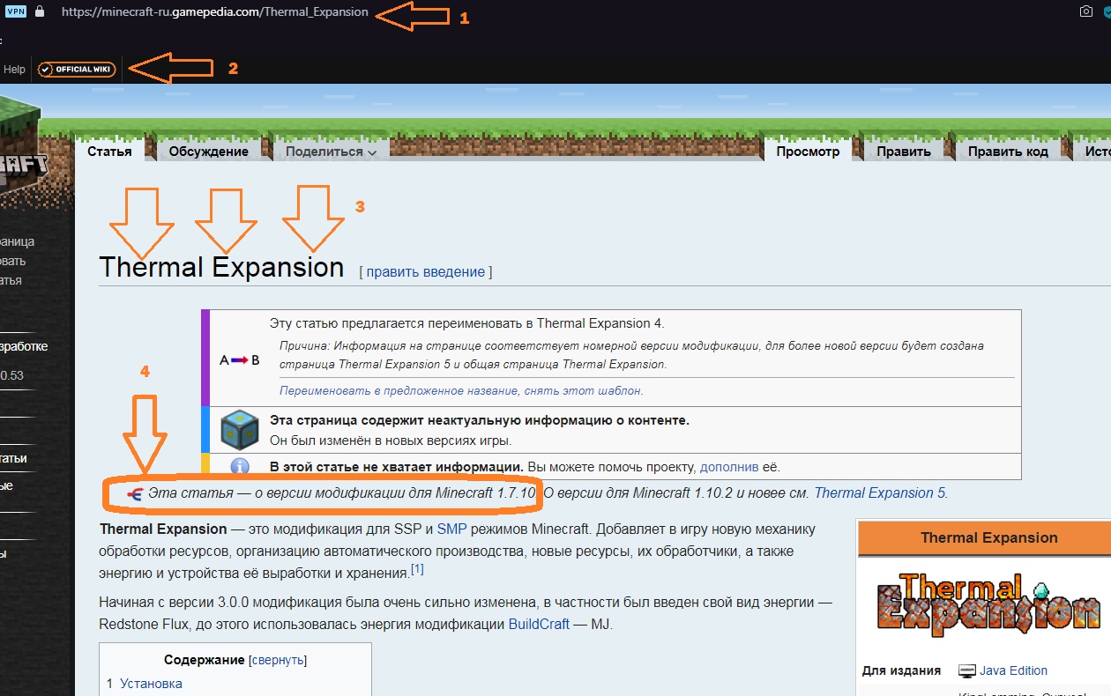Viewport: 1111px width, 696px height.
Task: Click the infobox title 'Thermal Expansion'
Action: point(988,538)
